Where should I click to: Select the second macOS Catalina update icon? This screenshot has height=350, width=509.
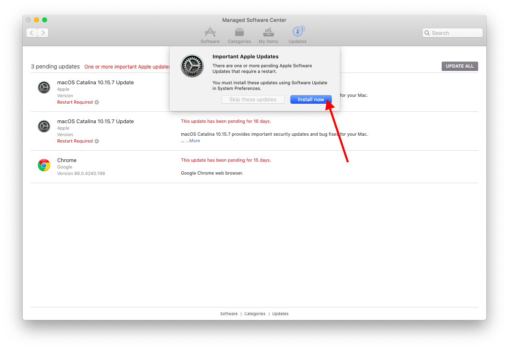pos(44,126)
